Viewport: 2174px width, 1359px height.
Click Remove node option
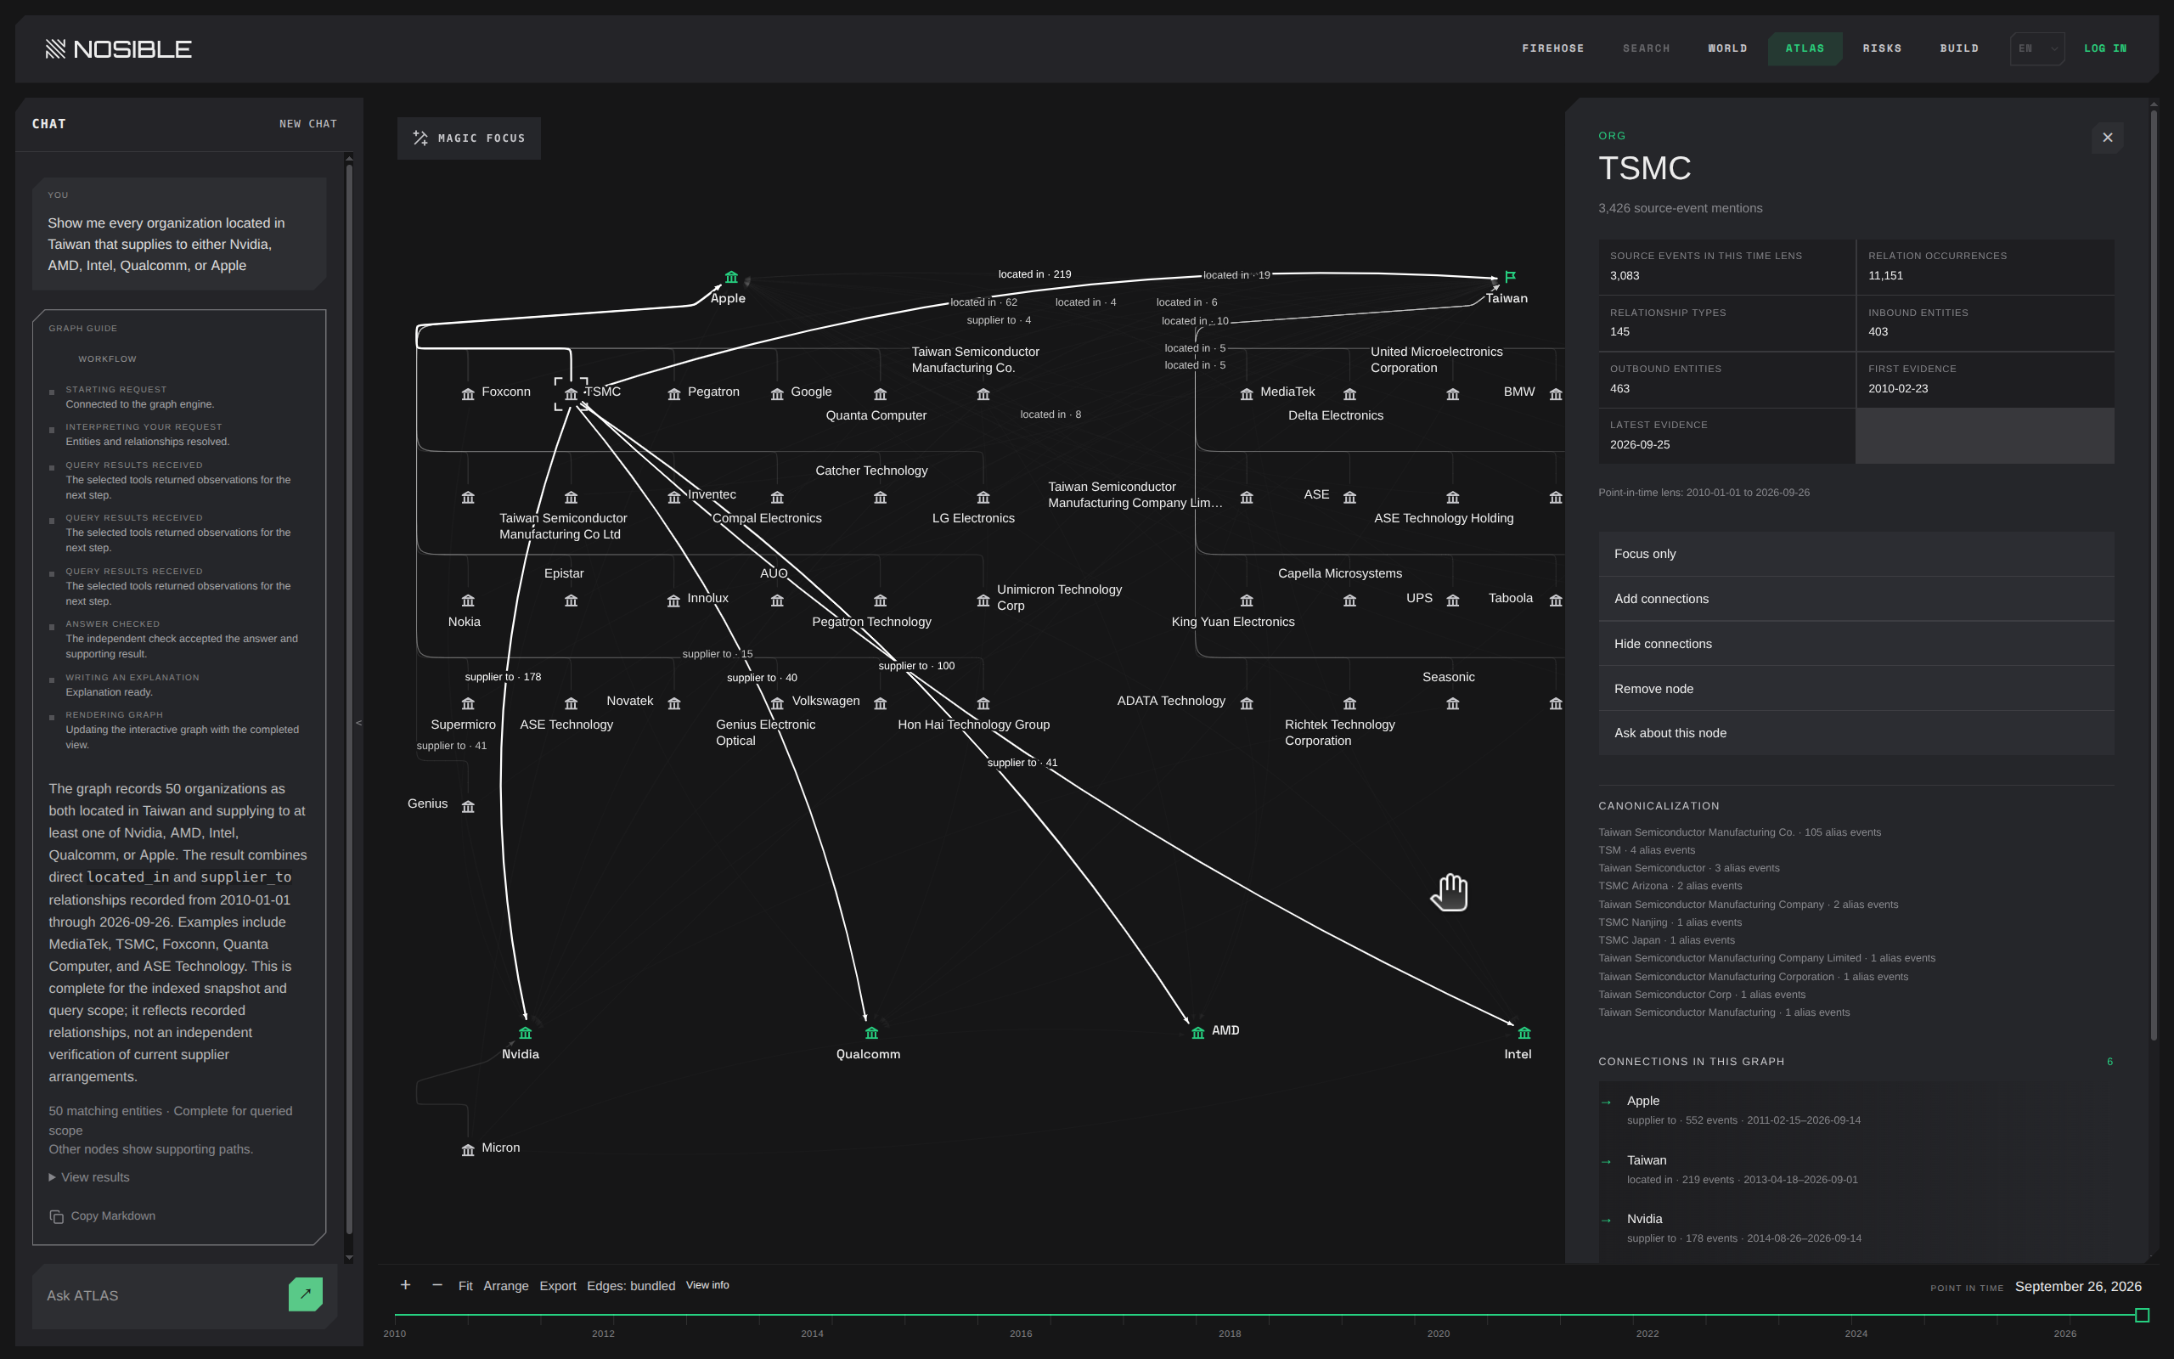1855,689
